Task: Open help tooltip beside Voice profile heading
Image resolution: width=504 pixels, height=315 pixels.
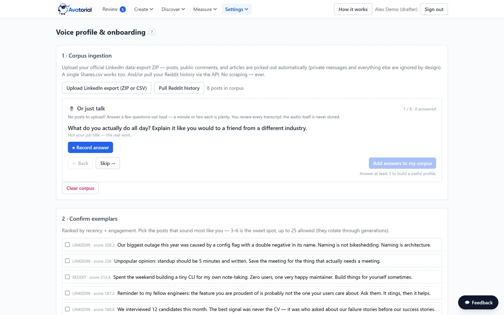Action: point(152,32)
